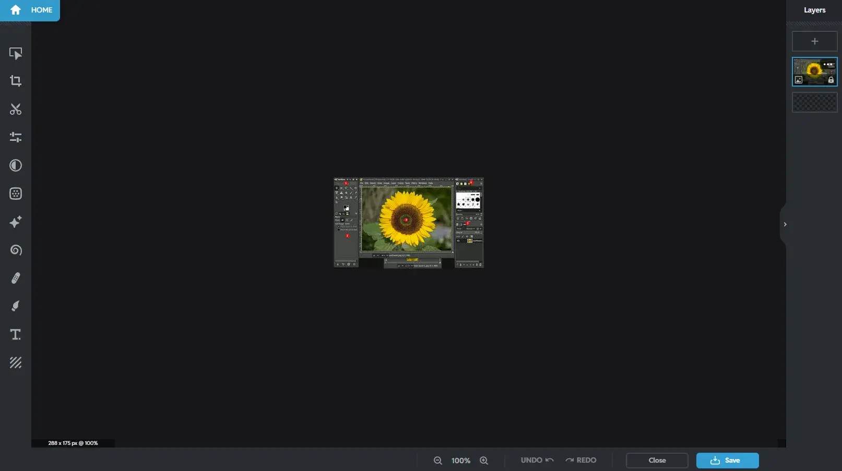Zoom in using the magnifier plus icon
This screenshot has height=471, width=842.
pos(484,461)
